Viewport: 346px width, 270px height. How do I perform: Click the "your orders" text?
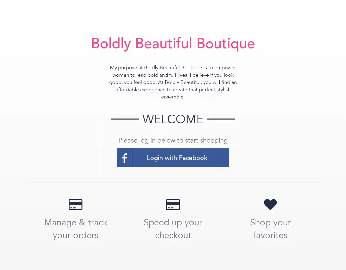tap(76, 235)
